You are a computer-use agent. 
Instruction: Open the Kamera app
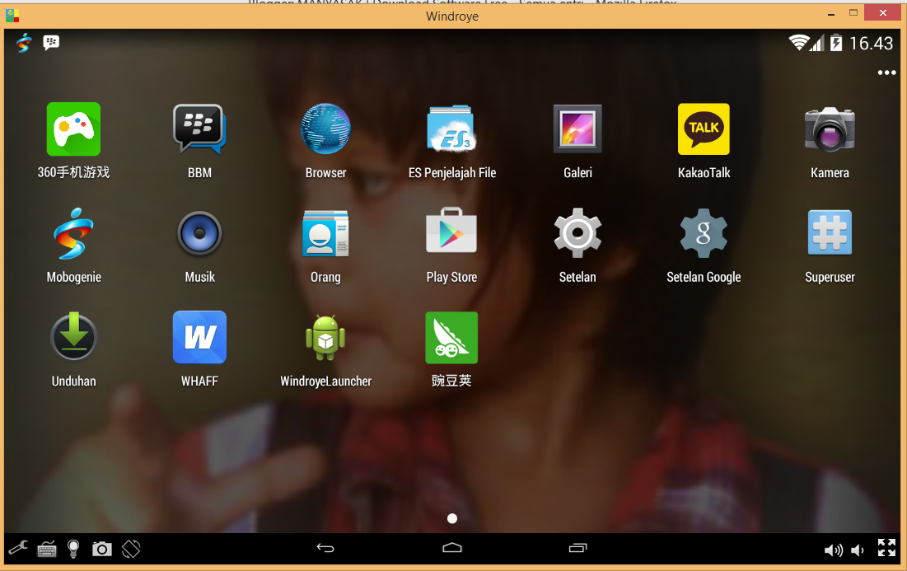(x=830, y=129)
